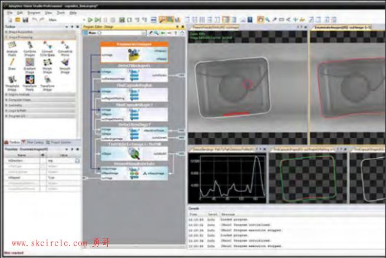
Task: Click the rectangle tool icon in main toolbar
Action: tap(281, 19)
